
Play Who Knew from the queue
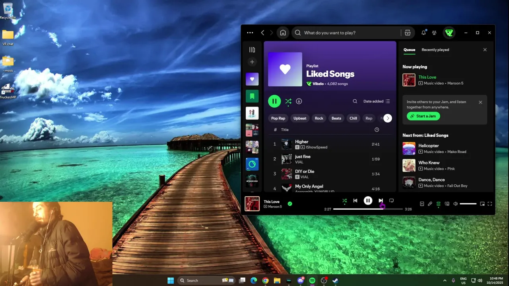click(445, 166)
